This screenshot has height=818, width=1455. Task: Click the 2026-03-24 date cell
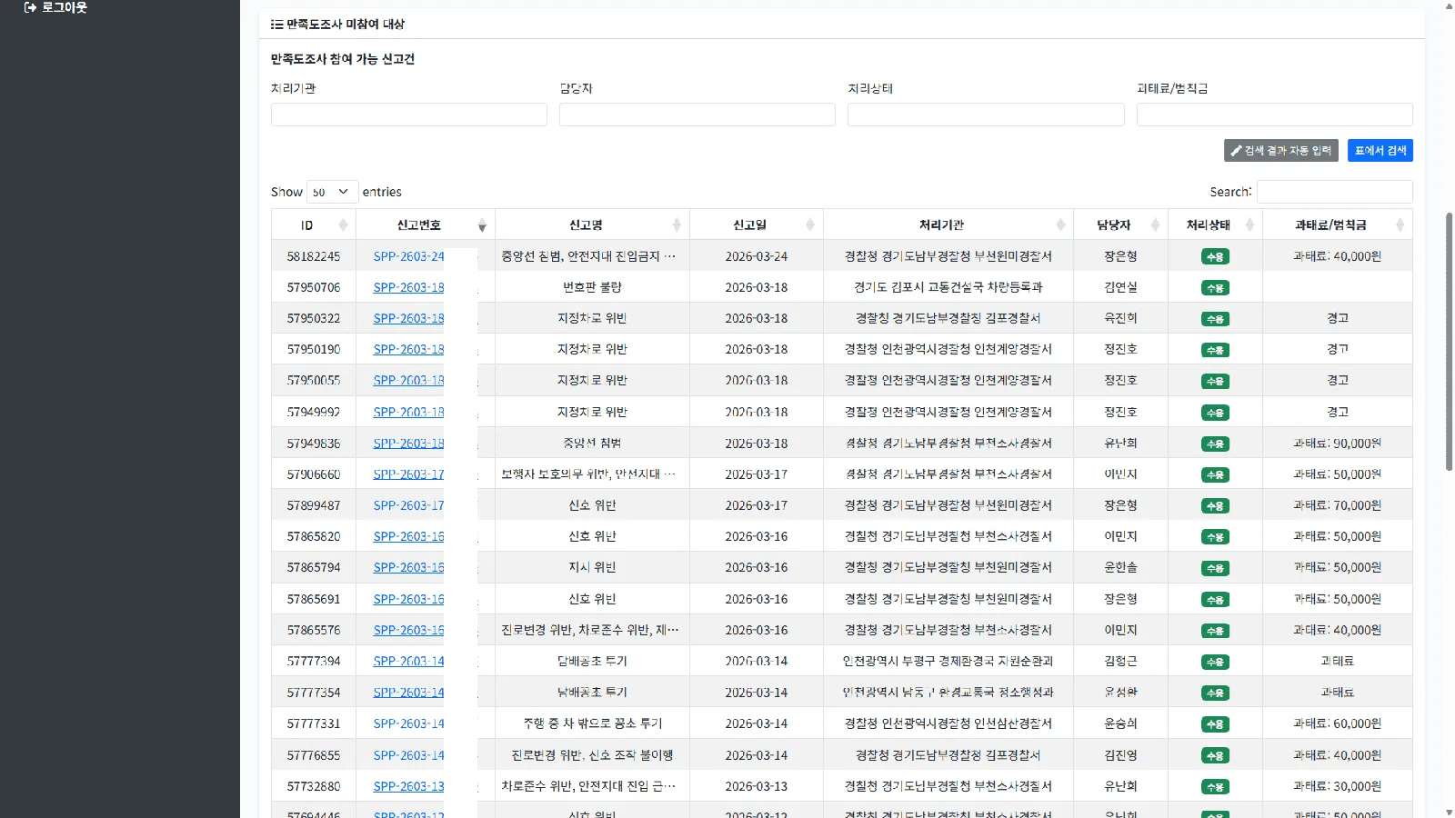(x=757, y=256)
